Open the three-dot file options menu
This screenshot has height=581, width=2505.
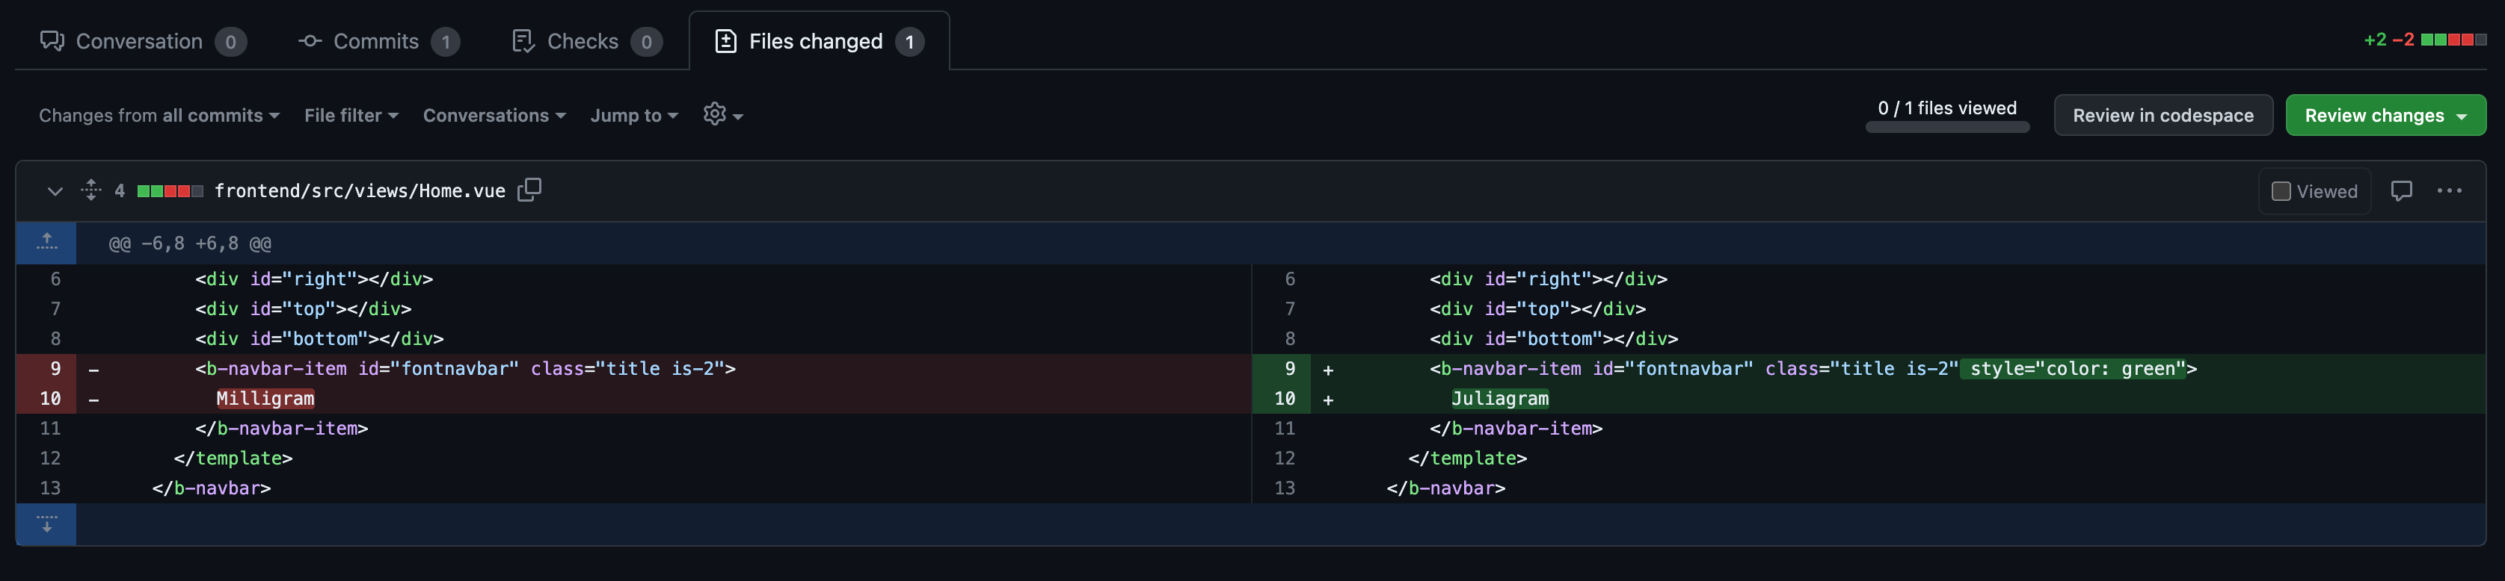pyautogui.click(x=2449, y=191)
